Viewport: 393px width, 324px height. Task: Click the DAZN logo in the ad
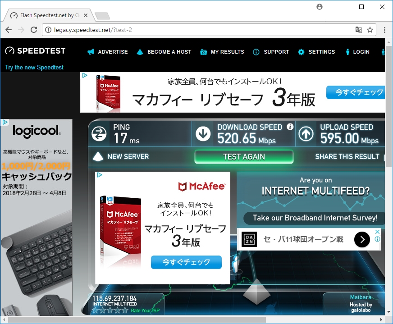click(x=249, y=239)
